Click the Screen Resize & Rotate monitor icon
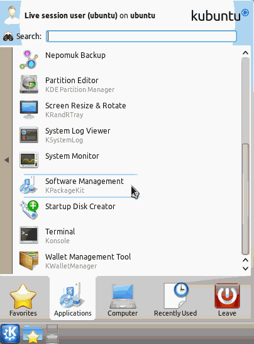This screenshot has height=344, width=254. click(29, 110)
